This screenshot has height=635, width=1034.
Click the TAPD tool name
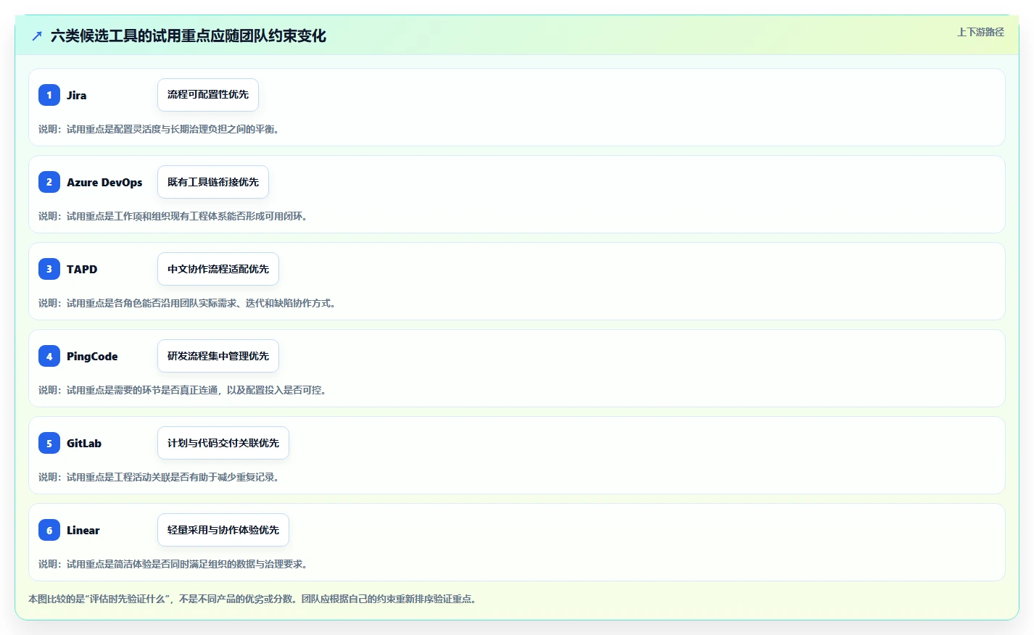click(x=82, y=269)
